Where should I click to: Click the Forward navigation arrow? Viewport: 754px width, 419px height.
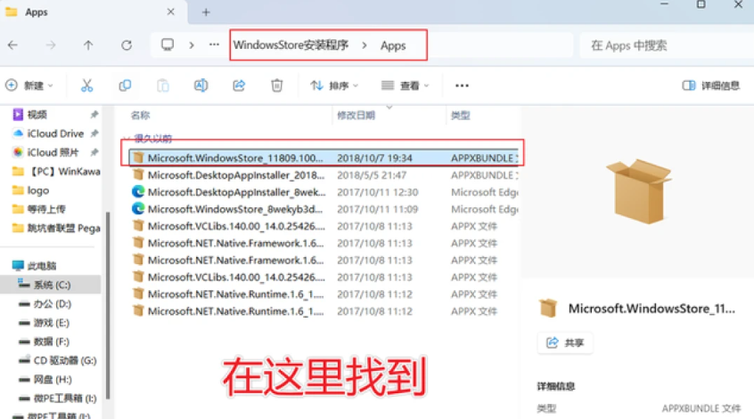pos(51,45)
